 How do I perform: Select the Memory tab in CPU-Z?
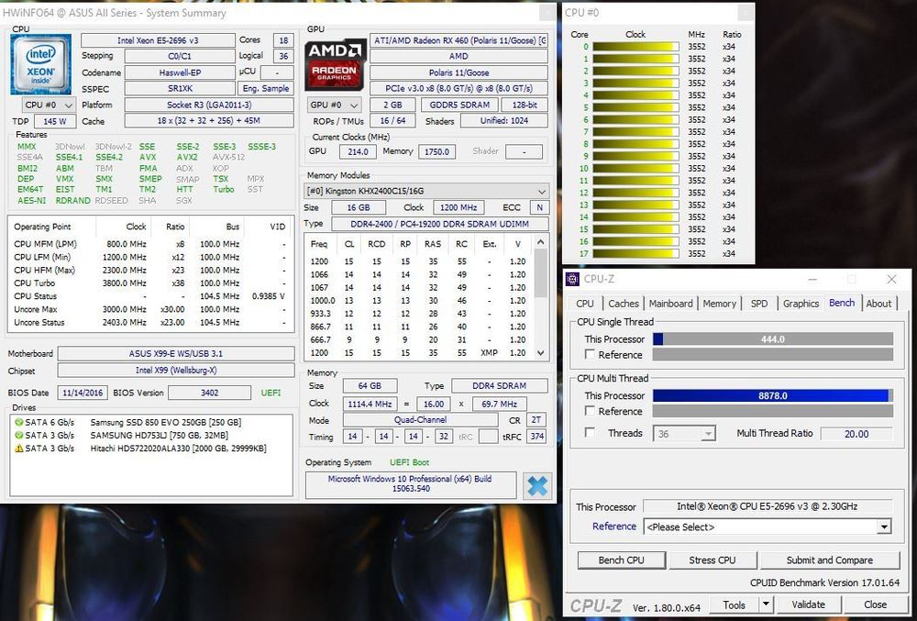tap(719, 304)
